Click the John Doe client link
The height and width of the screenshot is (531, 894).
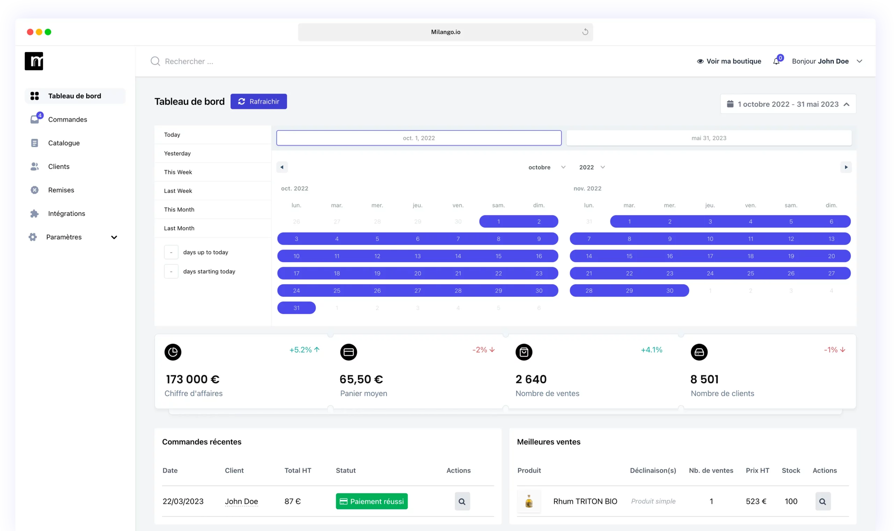point(241,501)
